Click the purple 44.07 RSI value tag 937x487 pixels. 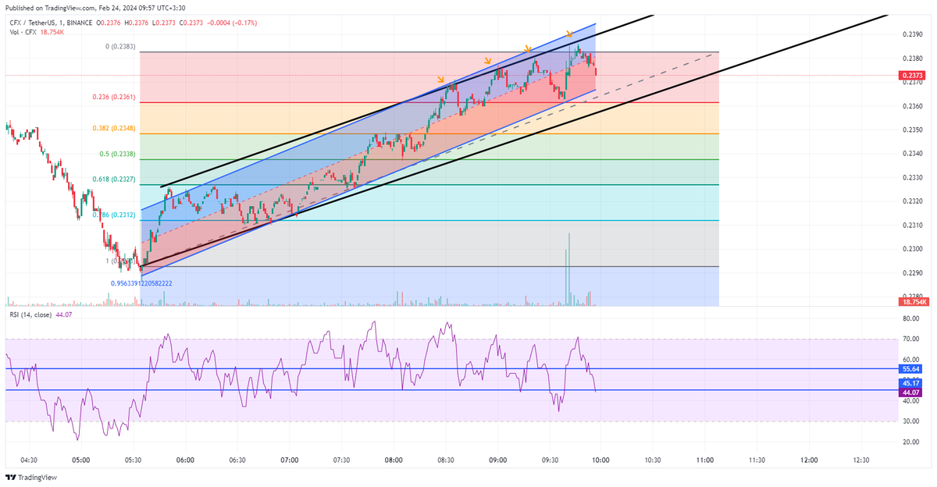click(911, 393)
